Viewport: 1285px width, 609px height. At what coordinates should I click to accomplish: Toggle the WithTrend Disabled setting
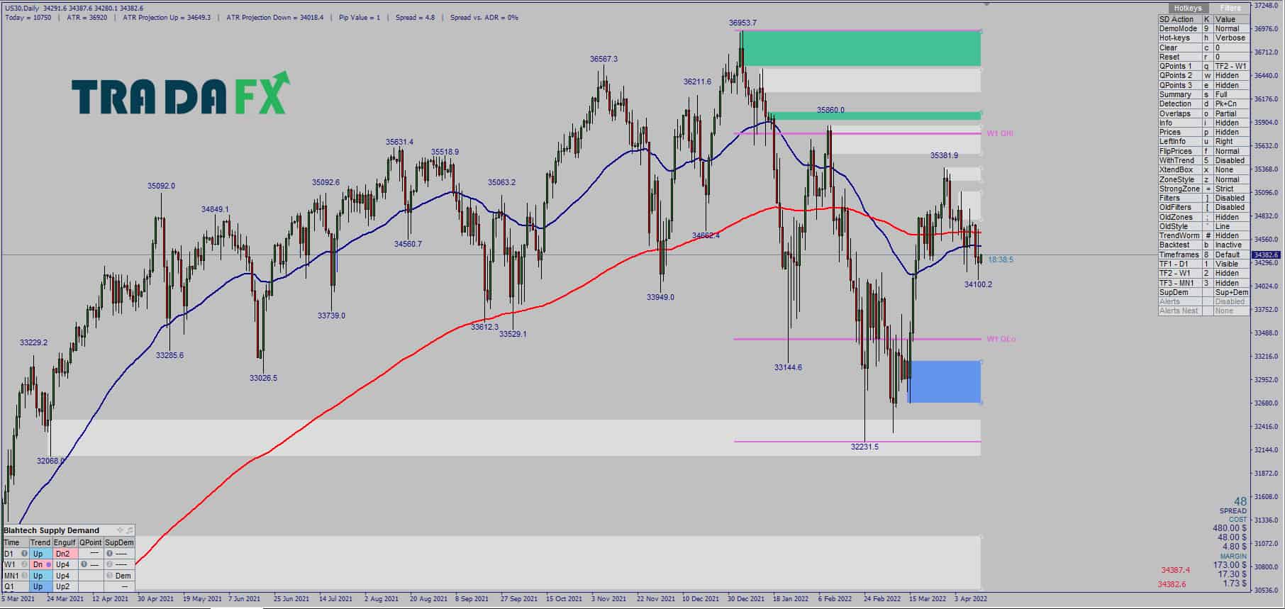[1203, 160]
